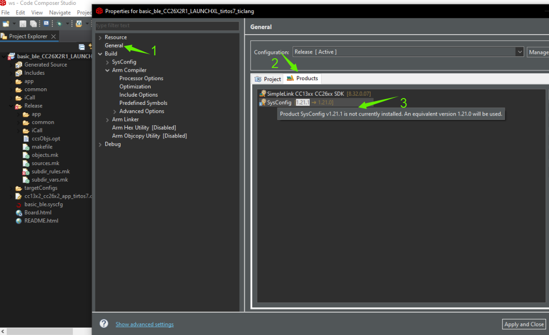Select Arm Objcopy Utility [Disabled]

[x=149, y=136]
